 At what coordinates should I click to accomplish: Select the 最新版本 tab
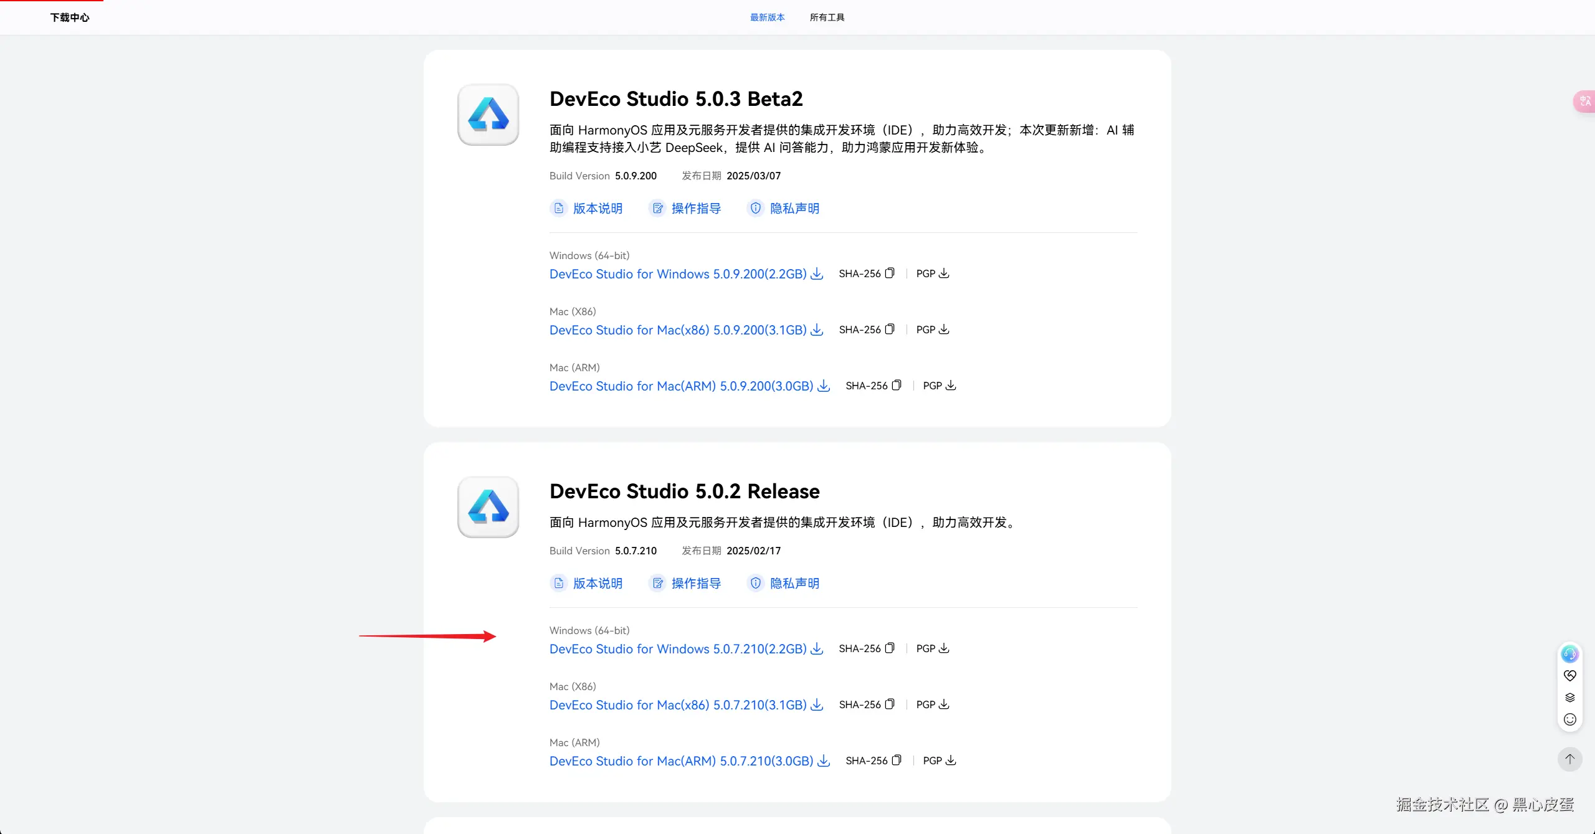pos(767,17)
